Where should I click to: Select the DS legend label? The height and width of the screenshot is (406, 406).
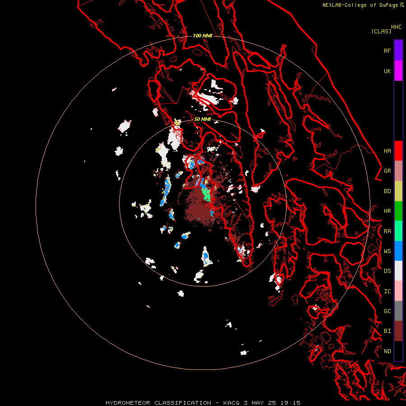[387, 271]
